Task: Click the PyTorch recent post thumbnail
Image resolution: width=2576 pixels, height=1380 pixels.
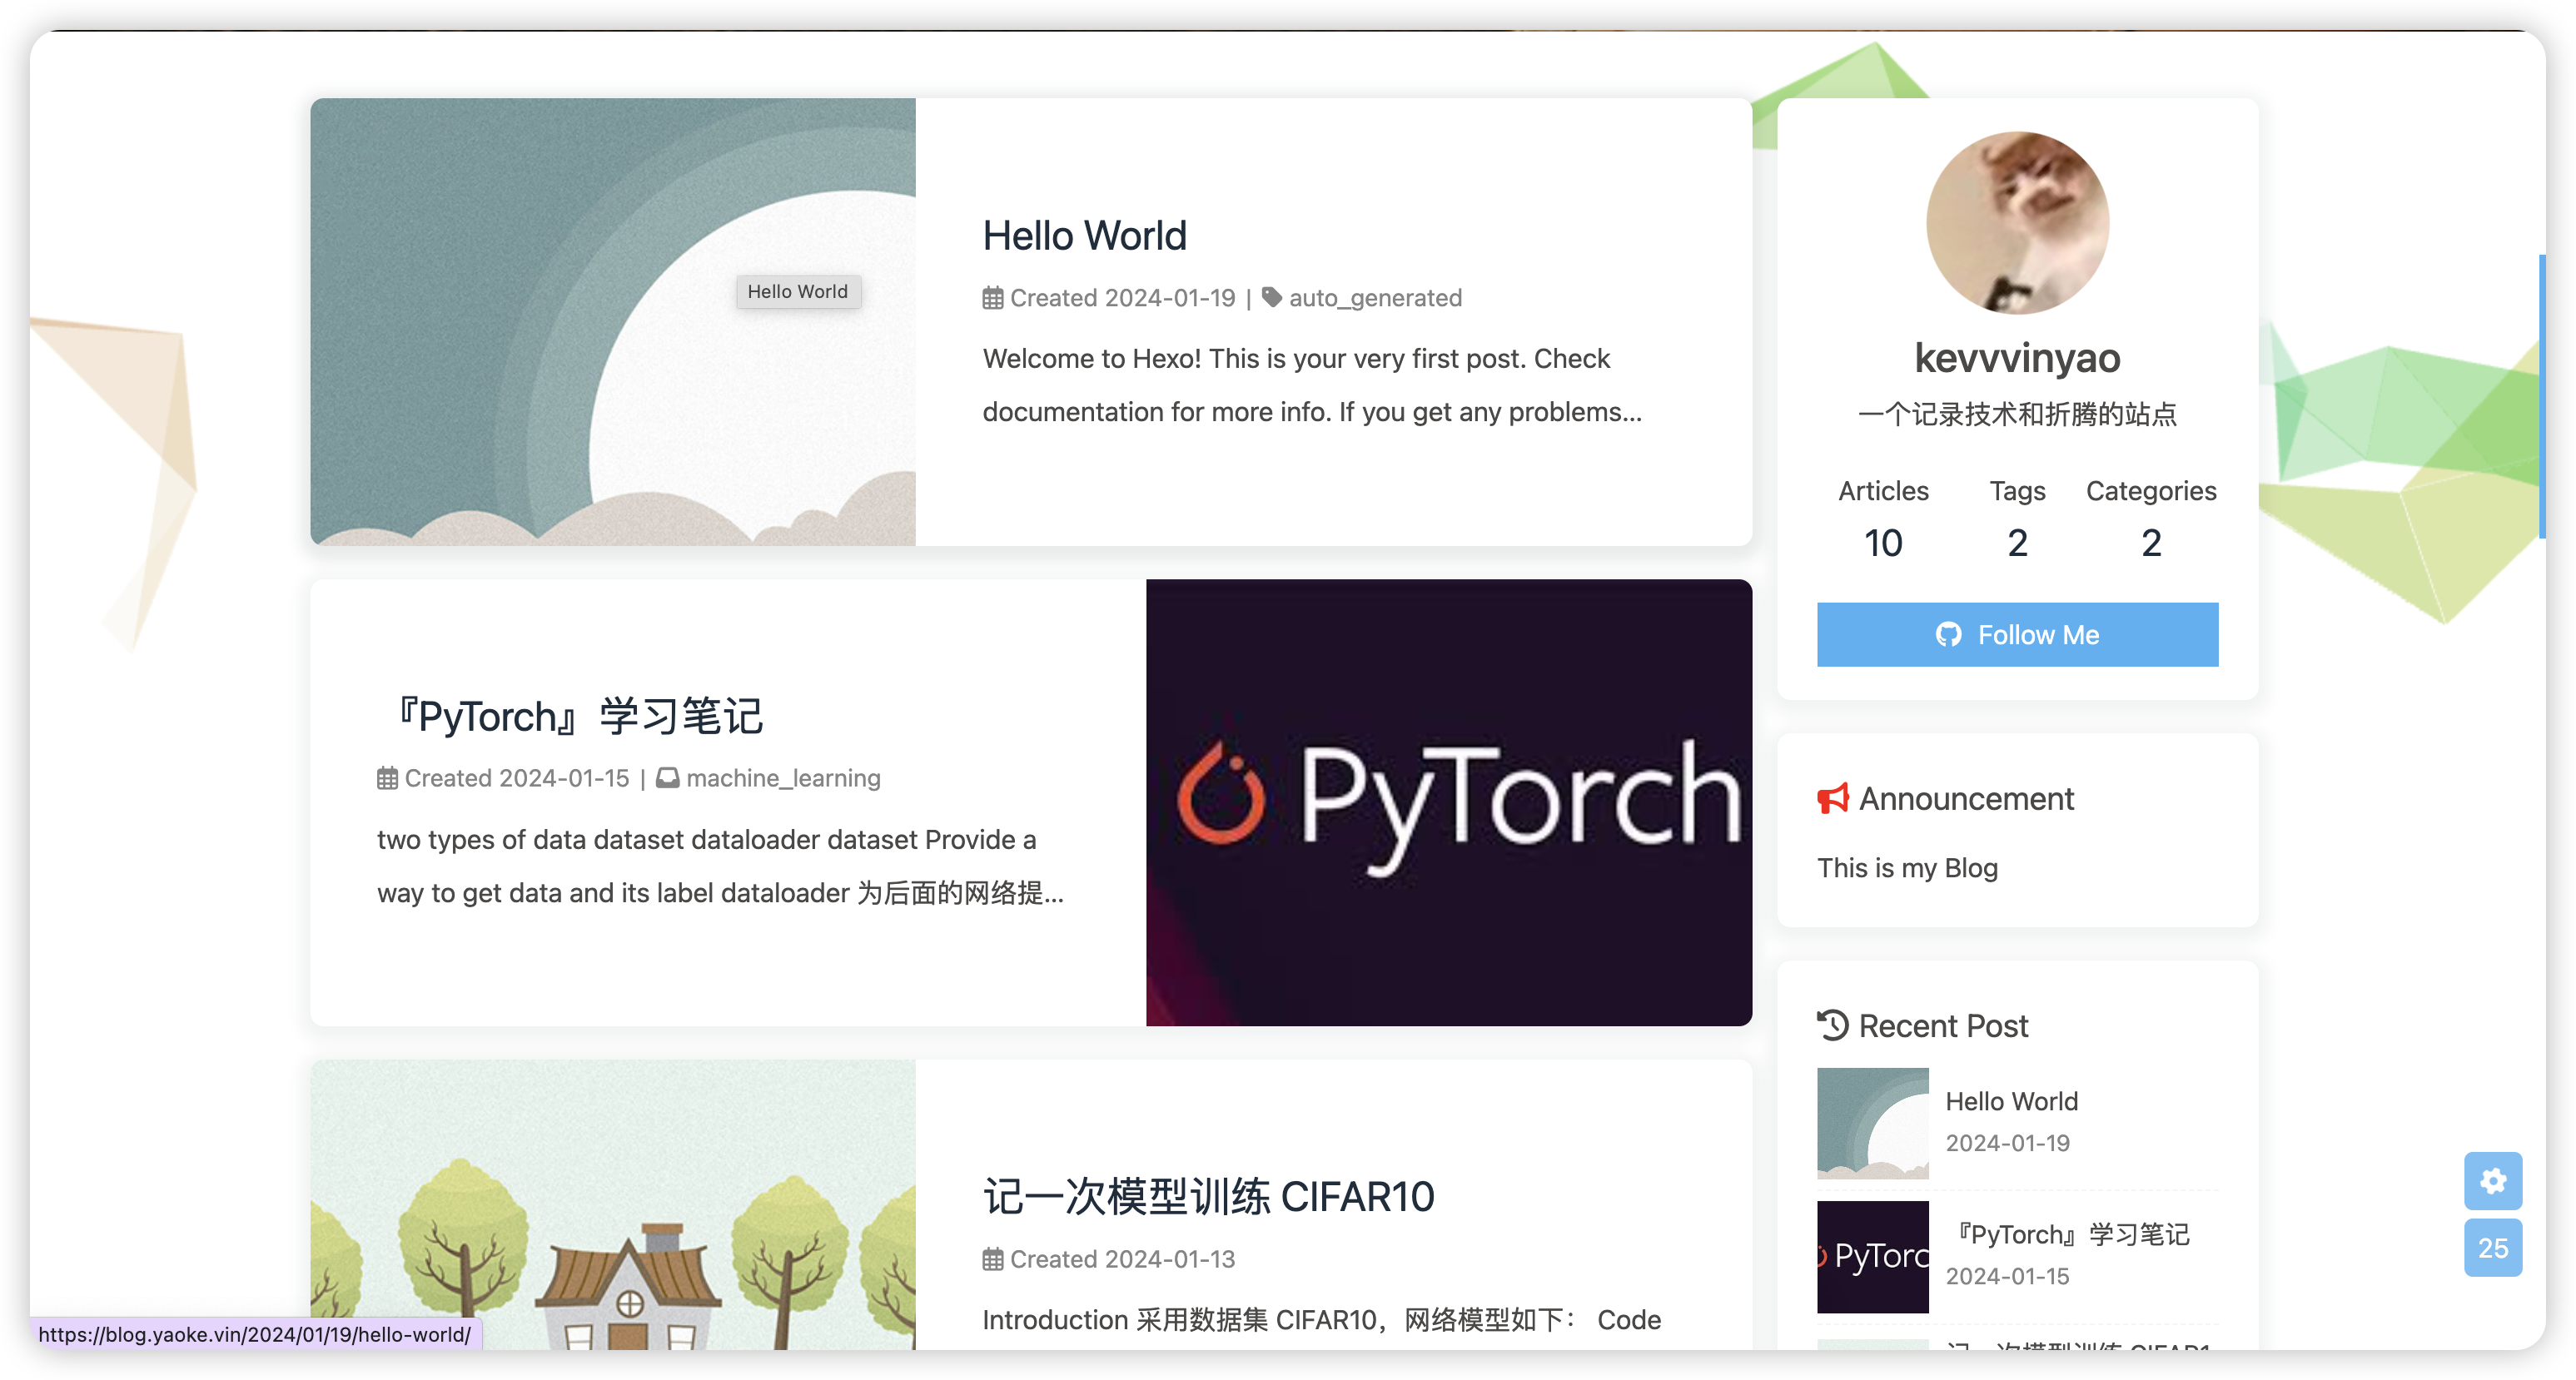Action: pos(1873,1257)
